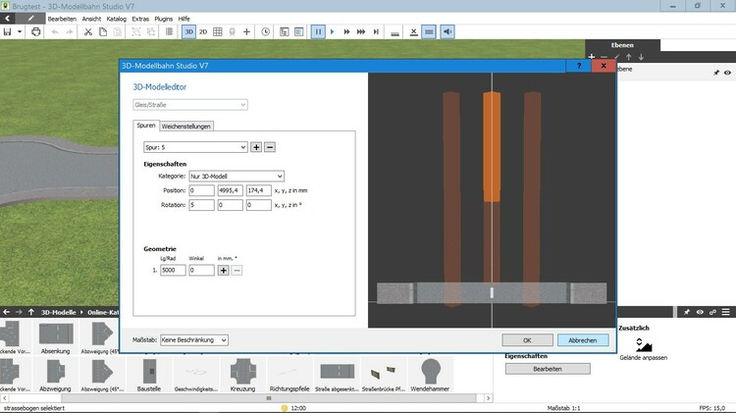This screenshot has width=736, height=413.
Task: Open the disabled Gleis/Straße dropdown
Action: pos(190,105)
